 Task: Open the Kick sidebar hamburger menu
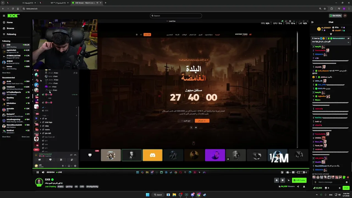4,16
